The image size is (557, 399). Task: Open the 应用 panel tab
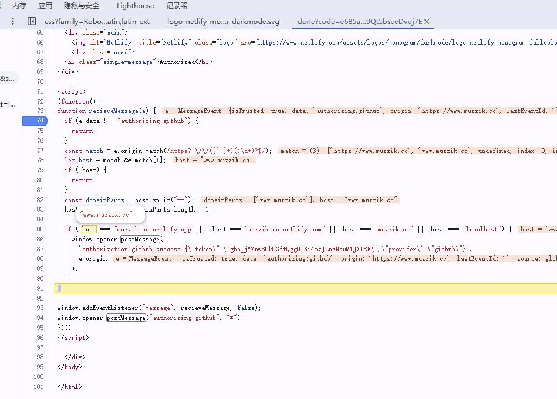[x=45, y=6]
